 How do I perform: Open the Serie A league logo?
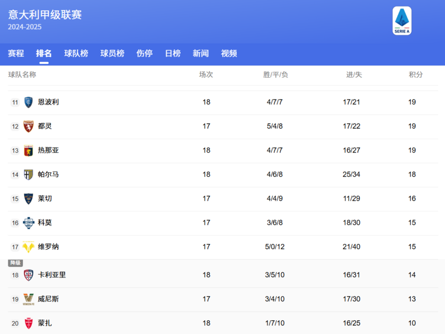403,21
